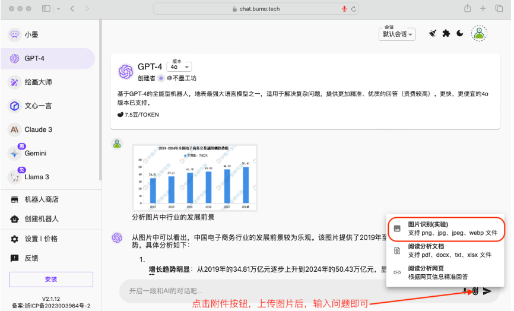Click the Safari address bar
514x311 pixels.
click(x=256, y=9)
